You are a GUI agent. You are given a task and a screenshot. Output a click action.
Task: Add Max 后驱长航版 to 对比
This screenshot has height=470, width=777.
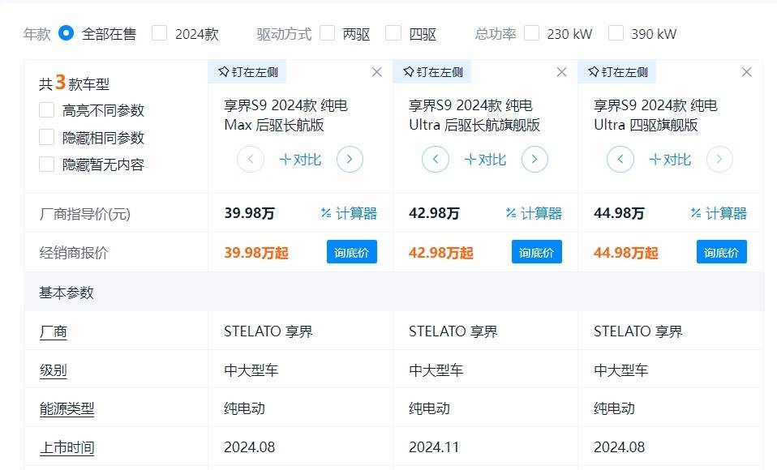pyautogui.click(x=300, y=160)
